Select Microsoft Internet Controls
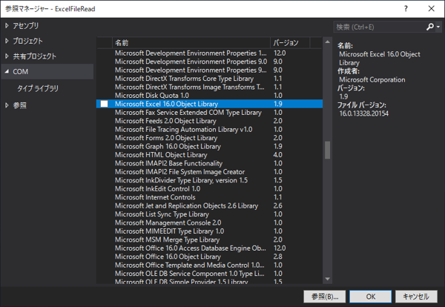Screen dimensions: 445x307 pyautogui.click(x=209, y=197)
